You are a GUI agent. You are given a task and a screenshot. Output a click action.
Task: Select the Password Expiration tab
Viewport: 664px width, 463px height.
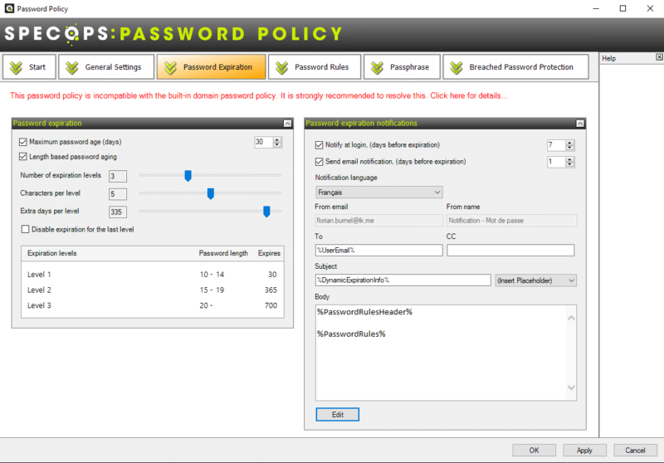212,67
